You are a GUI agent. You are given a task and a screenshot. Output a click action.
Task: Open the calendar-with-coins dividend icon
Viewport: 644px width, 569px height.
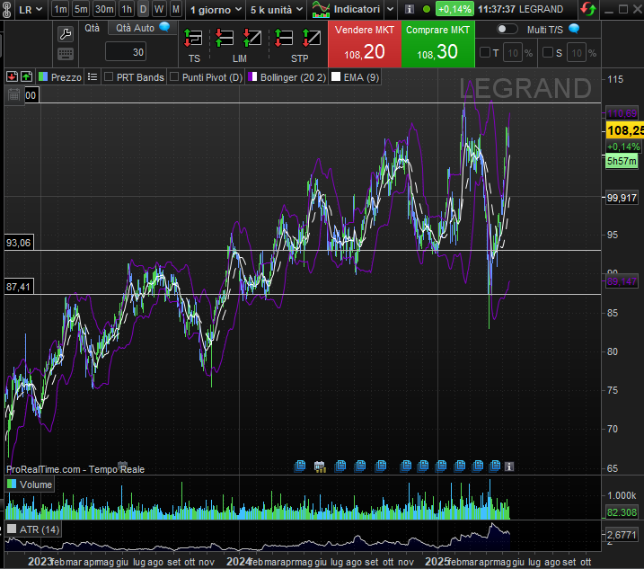click(320, 467)
